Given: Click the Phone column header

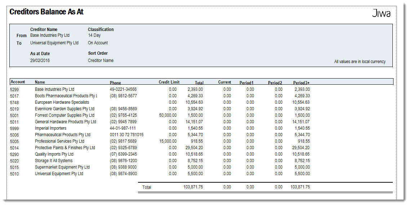Looking at the screenshot, I should (x=115, y=83).
